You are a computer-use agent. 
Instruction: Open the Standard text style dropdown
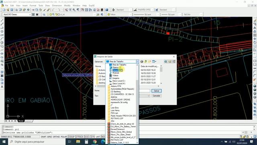[x=131, y=10]
